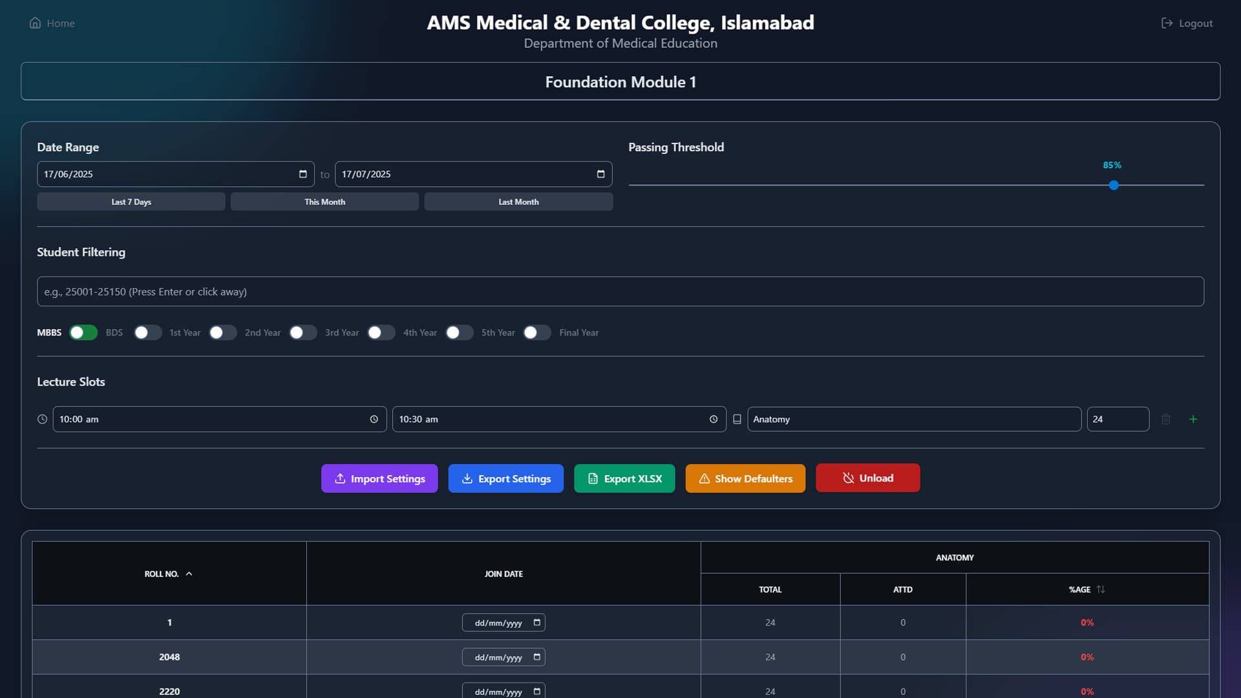Open join date picker for roll no. 1

[x=536, y=622]
